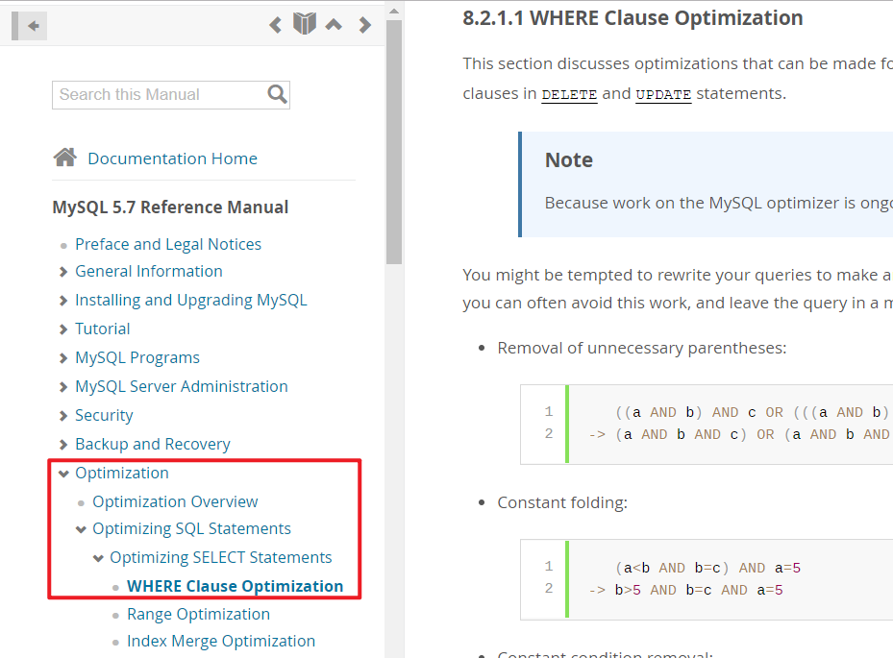Screen dimensions: 893x658
Task: Open the manual start book icon
Action: pyautogui.click(x=305, y=24)
